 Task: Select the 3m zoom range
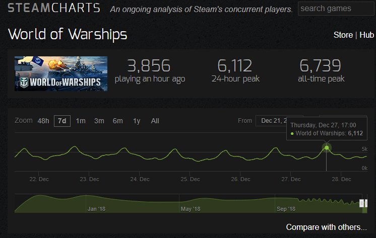click(99, 121)
